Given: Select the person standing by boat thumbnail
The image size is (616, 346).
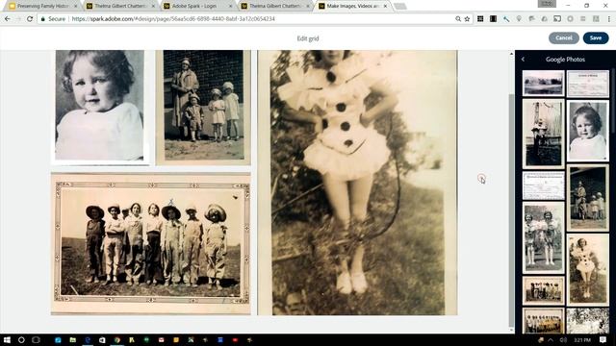Looking at the screenshot, I should click(543, 134).
